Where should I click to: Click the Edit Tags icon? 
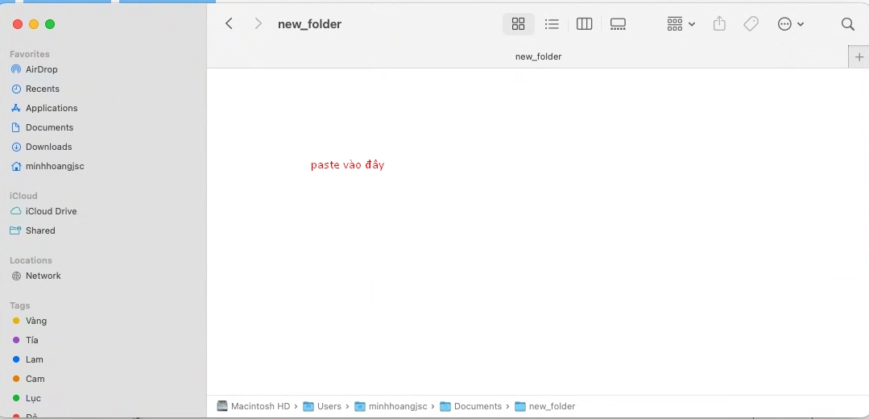pos(751,24)
